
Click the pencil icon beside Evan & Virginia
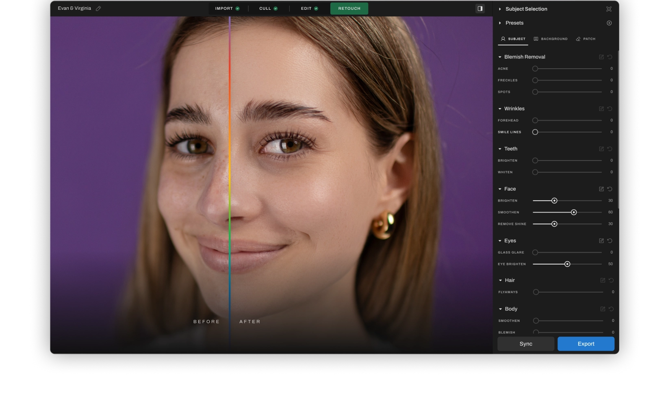pos(98,8)
